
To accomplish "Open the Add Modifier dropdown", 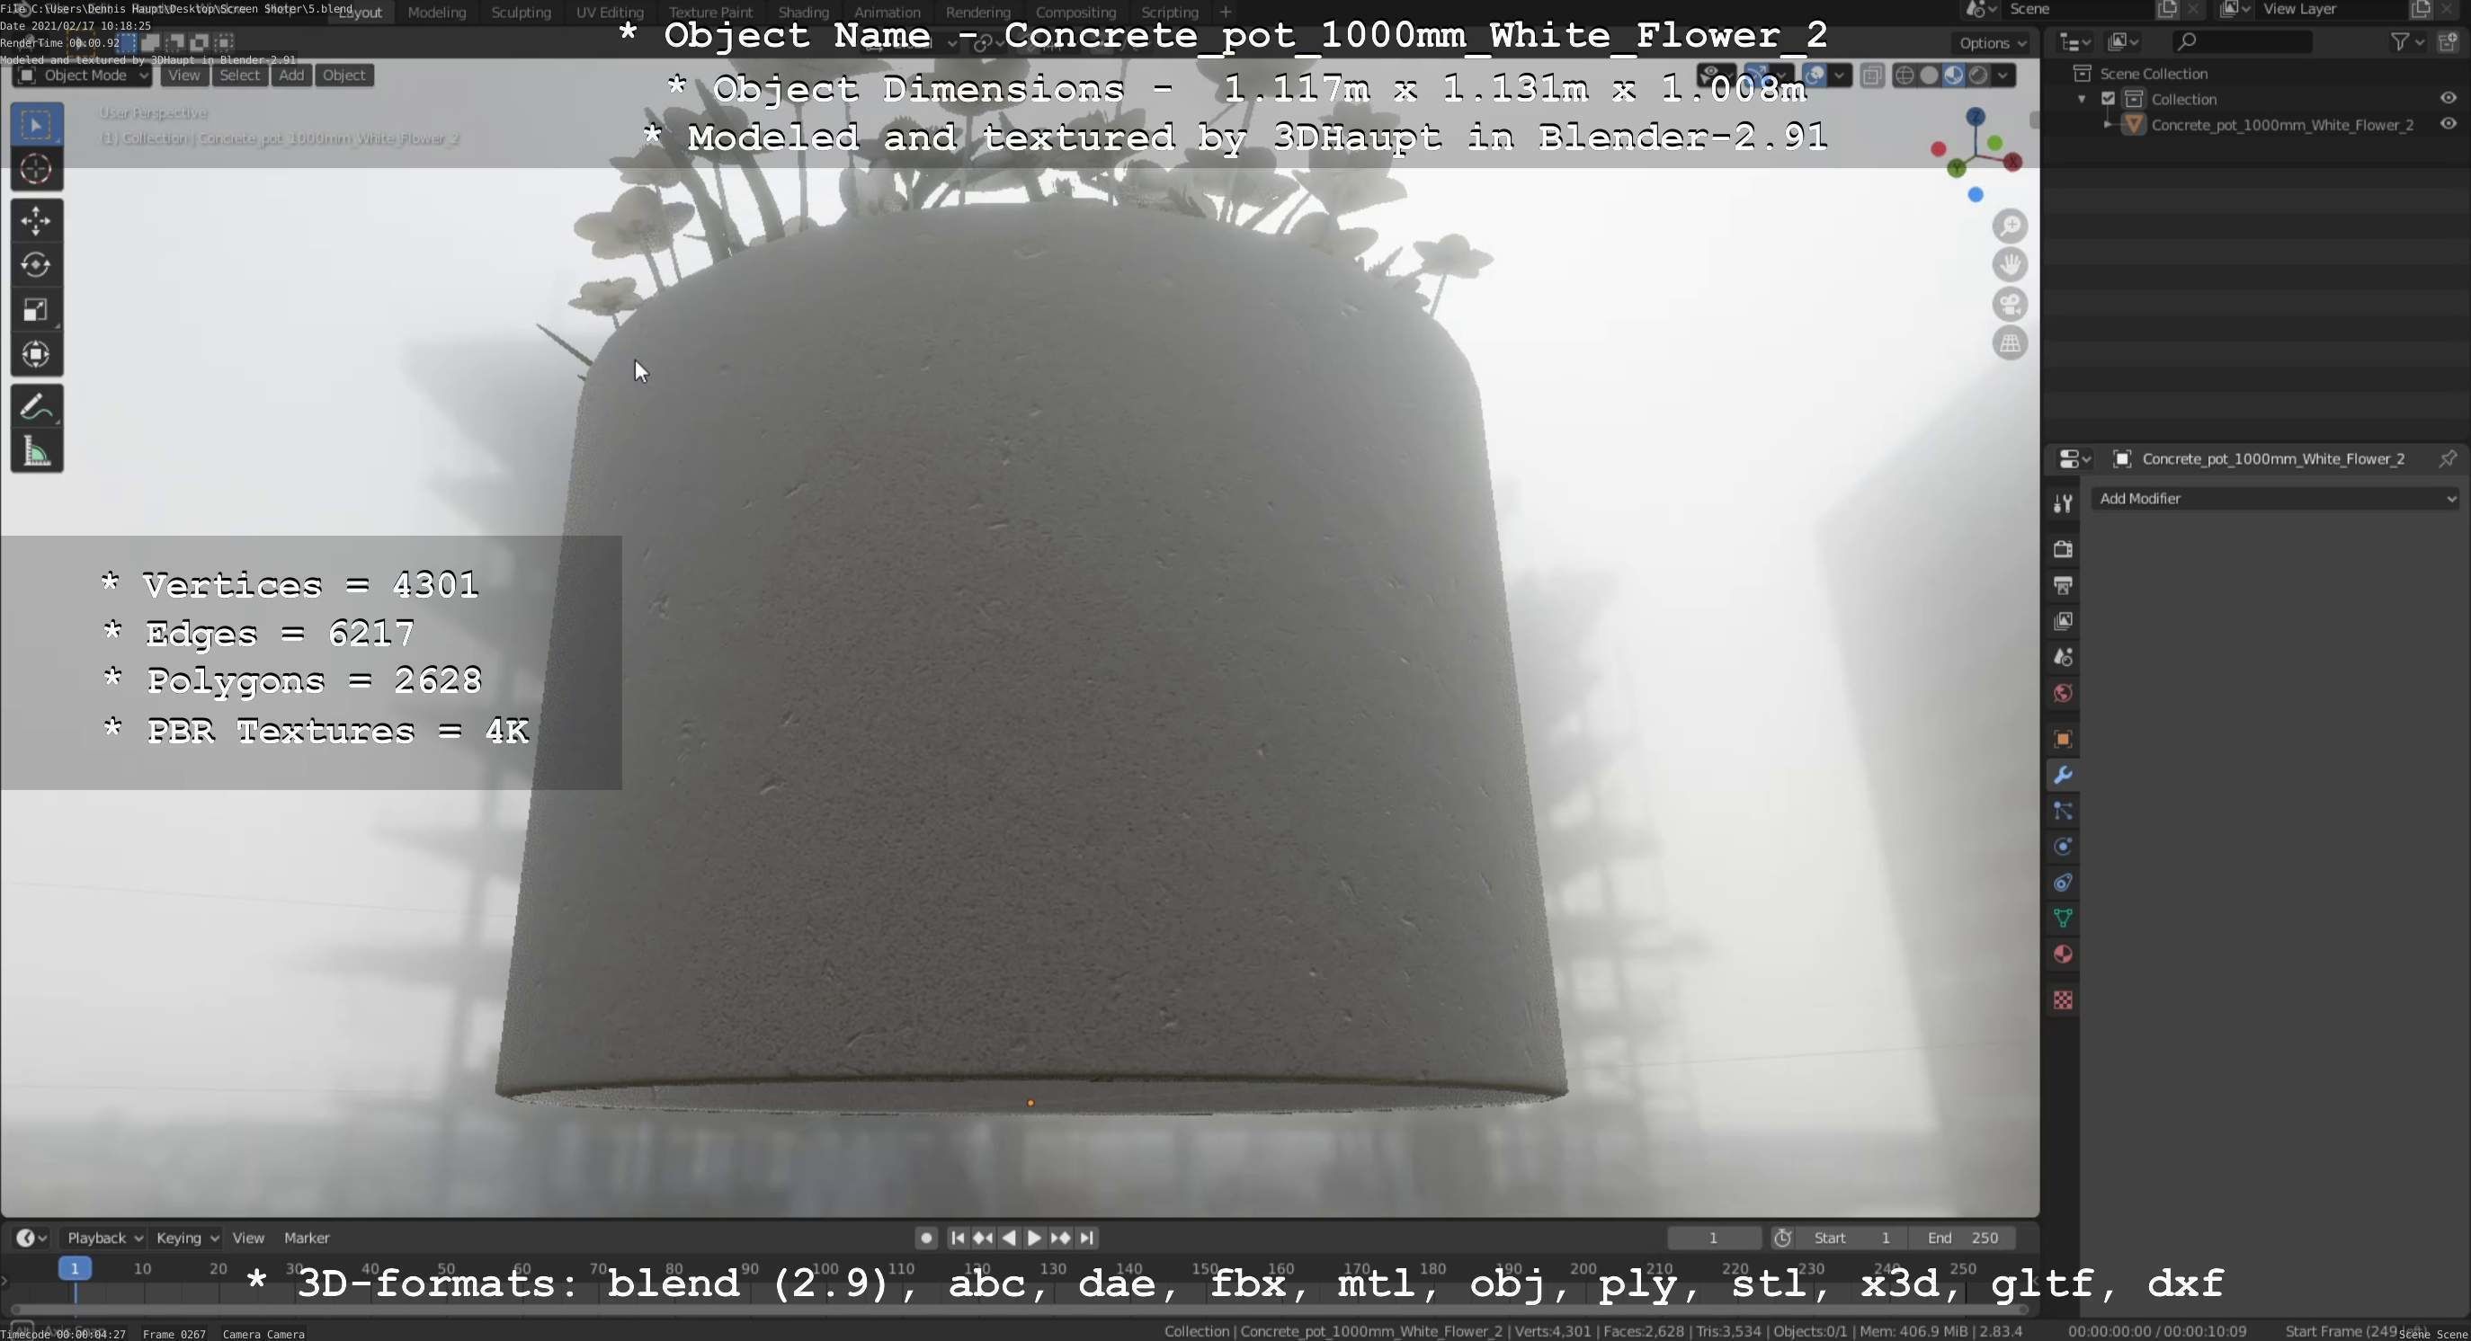I will (x=2275, y=499).
